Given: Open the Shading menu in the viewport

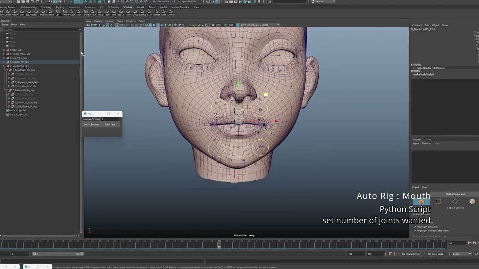Looking at the screenshot, I should click(x=98, y=21).
